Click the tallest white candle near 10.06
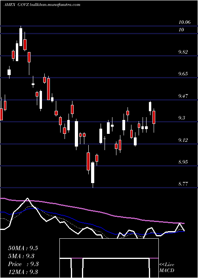This screenshot has width=198, height=278. tap(21, 37)
